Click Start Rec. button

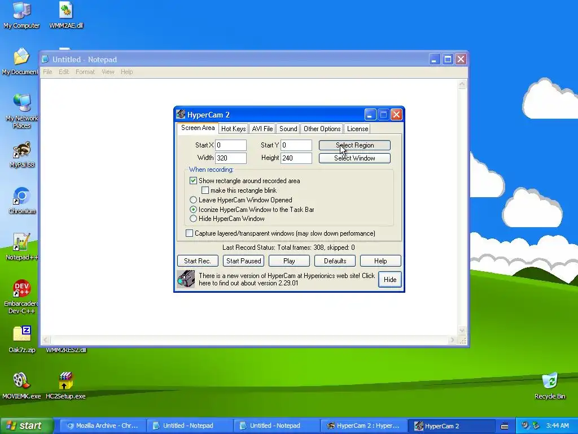coord(198,261)
